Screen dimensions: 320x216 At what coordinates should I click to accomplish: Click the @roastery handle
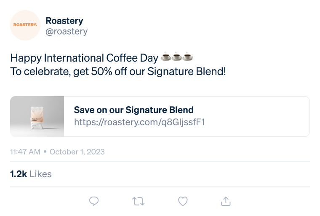pyautogui.click(x=67, y=32)
